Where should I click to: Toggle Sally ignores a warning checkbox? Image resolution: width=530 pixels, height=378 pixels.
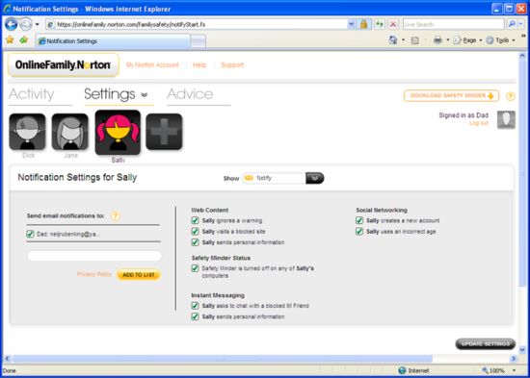pos(195,220)
